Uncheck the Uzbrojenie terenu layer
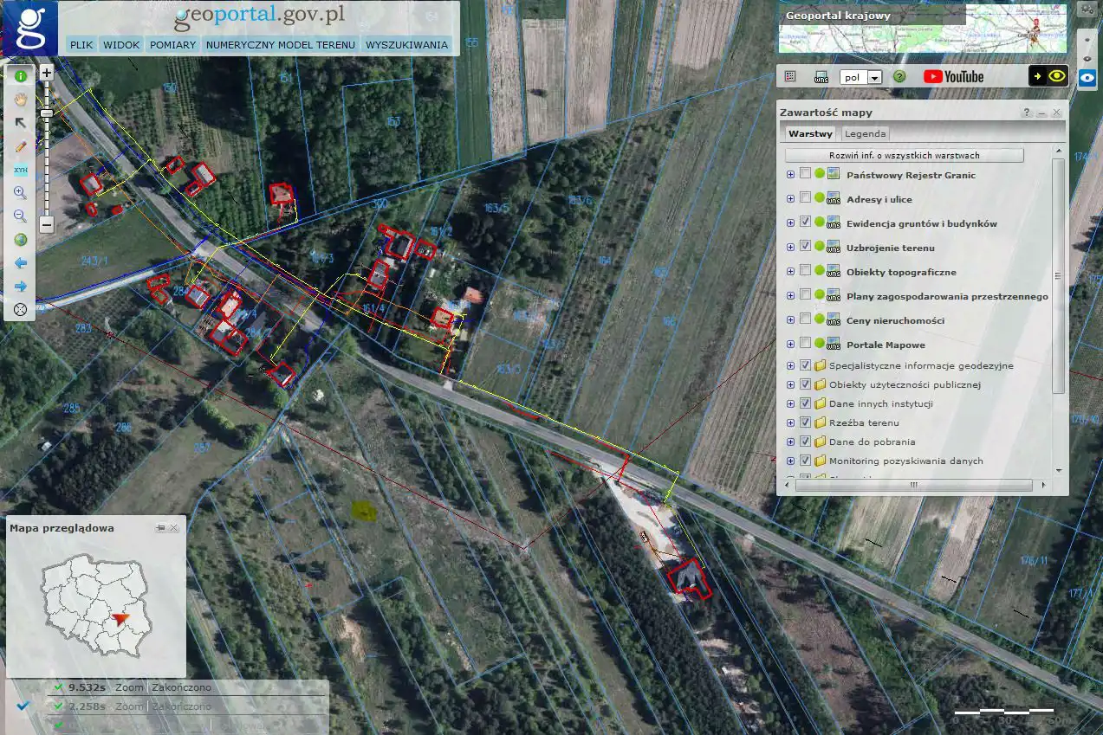This screenshot has height=735, width=1103. [805, 247]
